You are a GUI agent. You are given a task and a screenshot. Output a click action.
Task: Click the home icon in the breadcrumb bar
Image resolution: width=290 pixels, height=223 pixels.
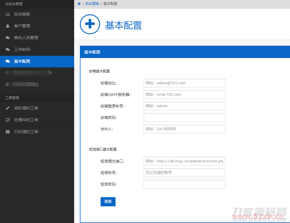click(x=79, y=4)
